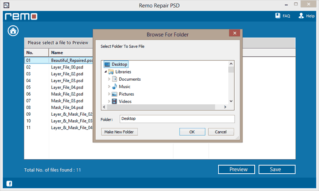The width and height of the screenshot is (319, 191).
Task: Maximize the Remo Repair PSD window
Action: [296, 4]
